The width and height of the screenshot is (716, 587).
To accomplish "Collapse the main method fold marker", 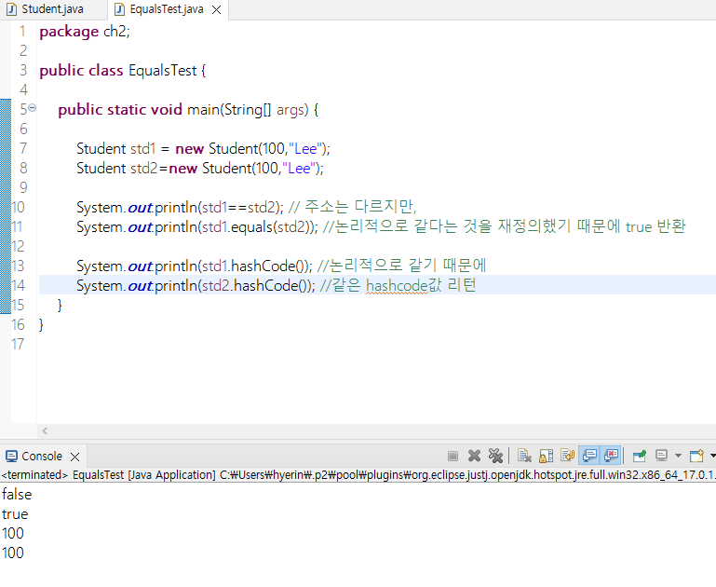I will pos(32,108).
